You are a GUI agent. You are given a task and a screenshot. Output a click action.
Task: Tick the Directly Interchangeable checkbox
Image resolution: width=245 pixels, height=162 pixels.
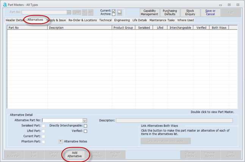[85, 126]
